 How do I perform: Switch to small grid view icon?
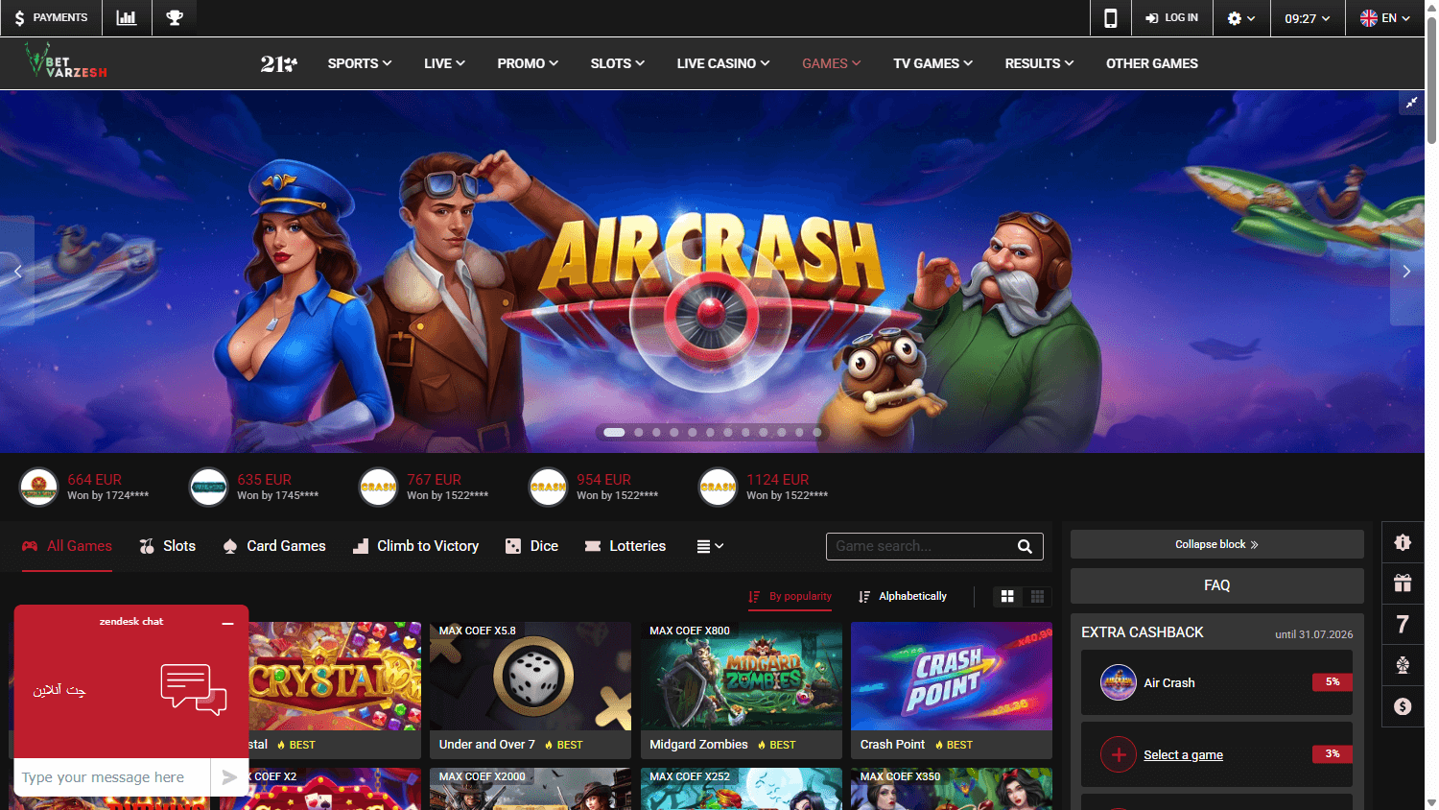coord(1037,596)
